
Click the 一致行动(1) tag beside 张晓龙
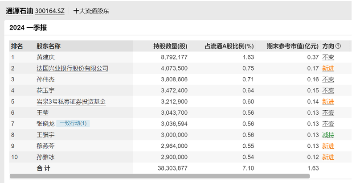pyautogui.click(x=73, y=124)
